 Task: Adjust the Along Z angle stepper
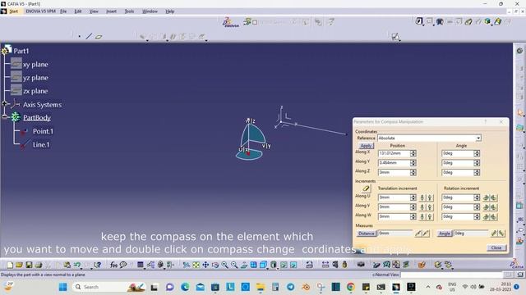477,172
